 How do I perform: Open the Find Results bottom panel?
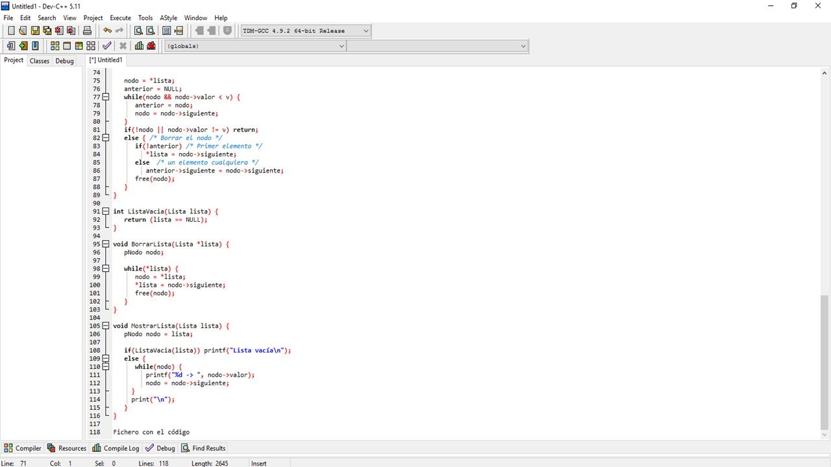coord(203,448)
